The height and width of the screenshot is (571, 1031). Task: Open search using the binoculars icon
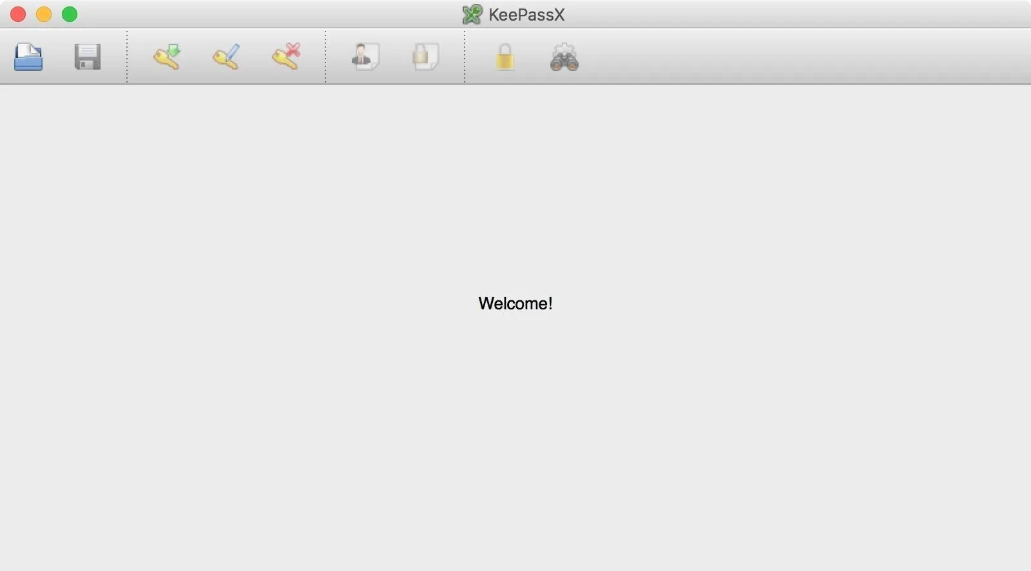coord(564,57)
